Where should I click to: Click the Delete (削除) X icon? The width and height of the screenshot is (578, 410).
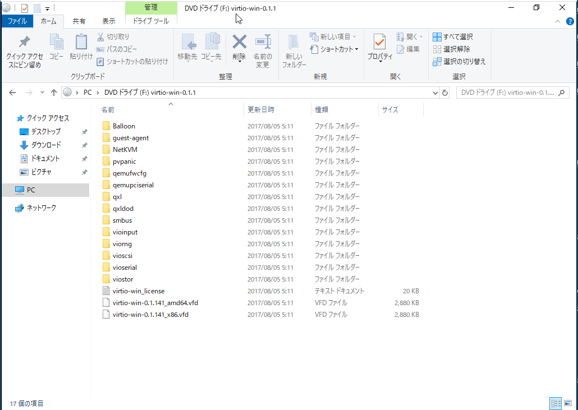(x=239, y=42)
